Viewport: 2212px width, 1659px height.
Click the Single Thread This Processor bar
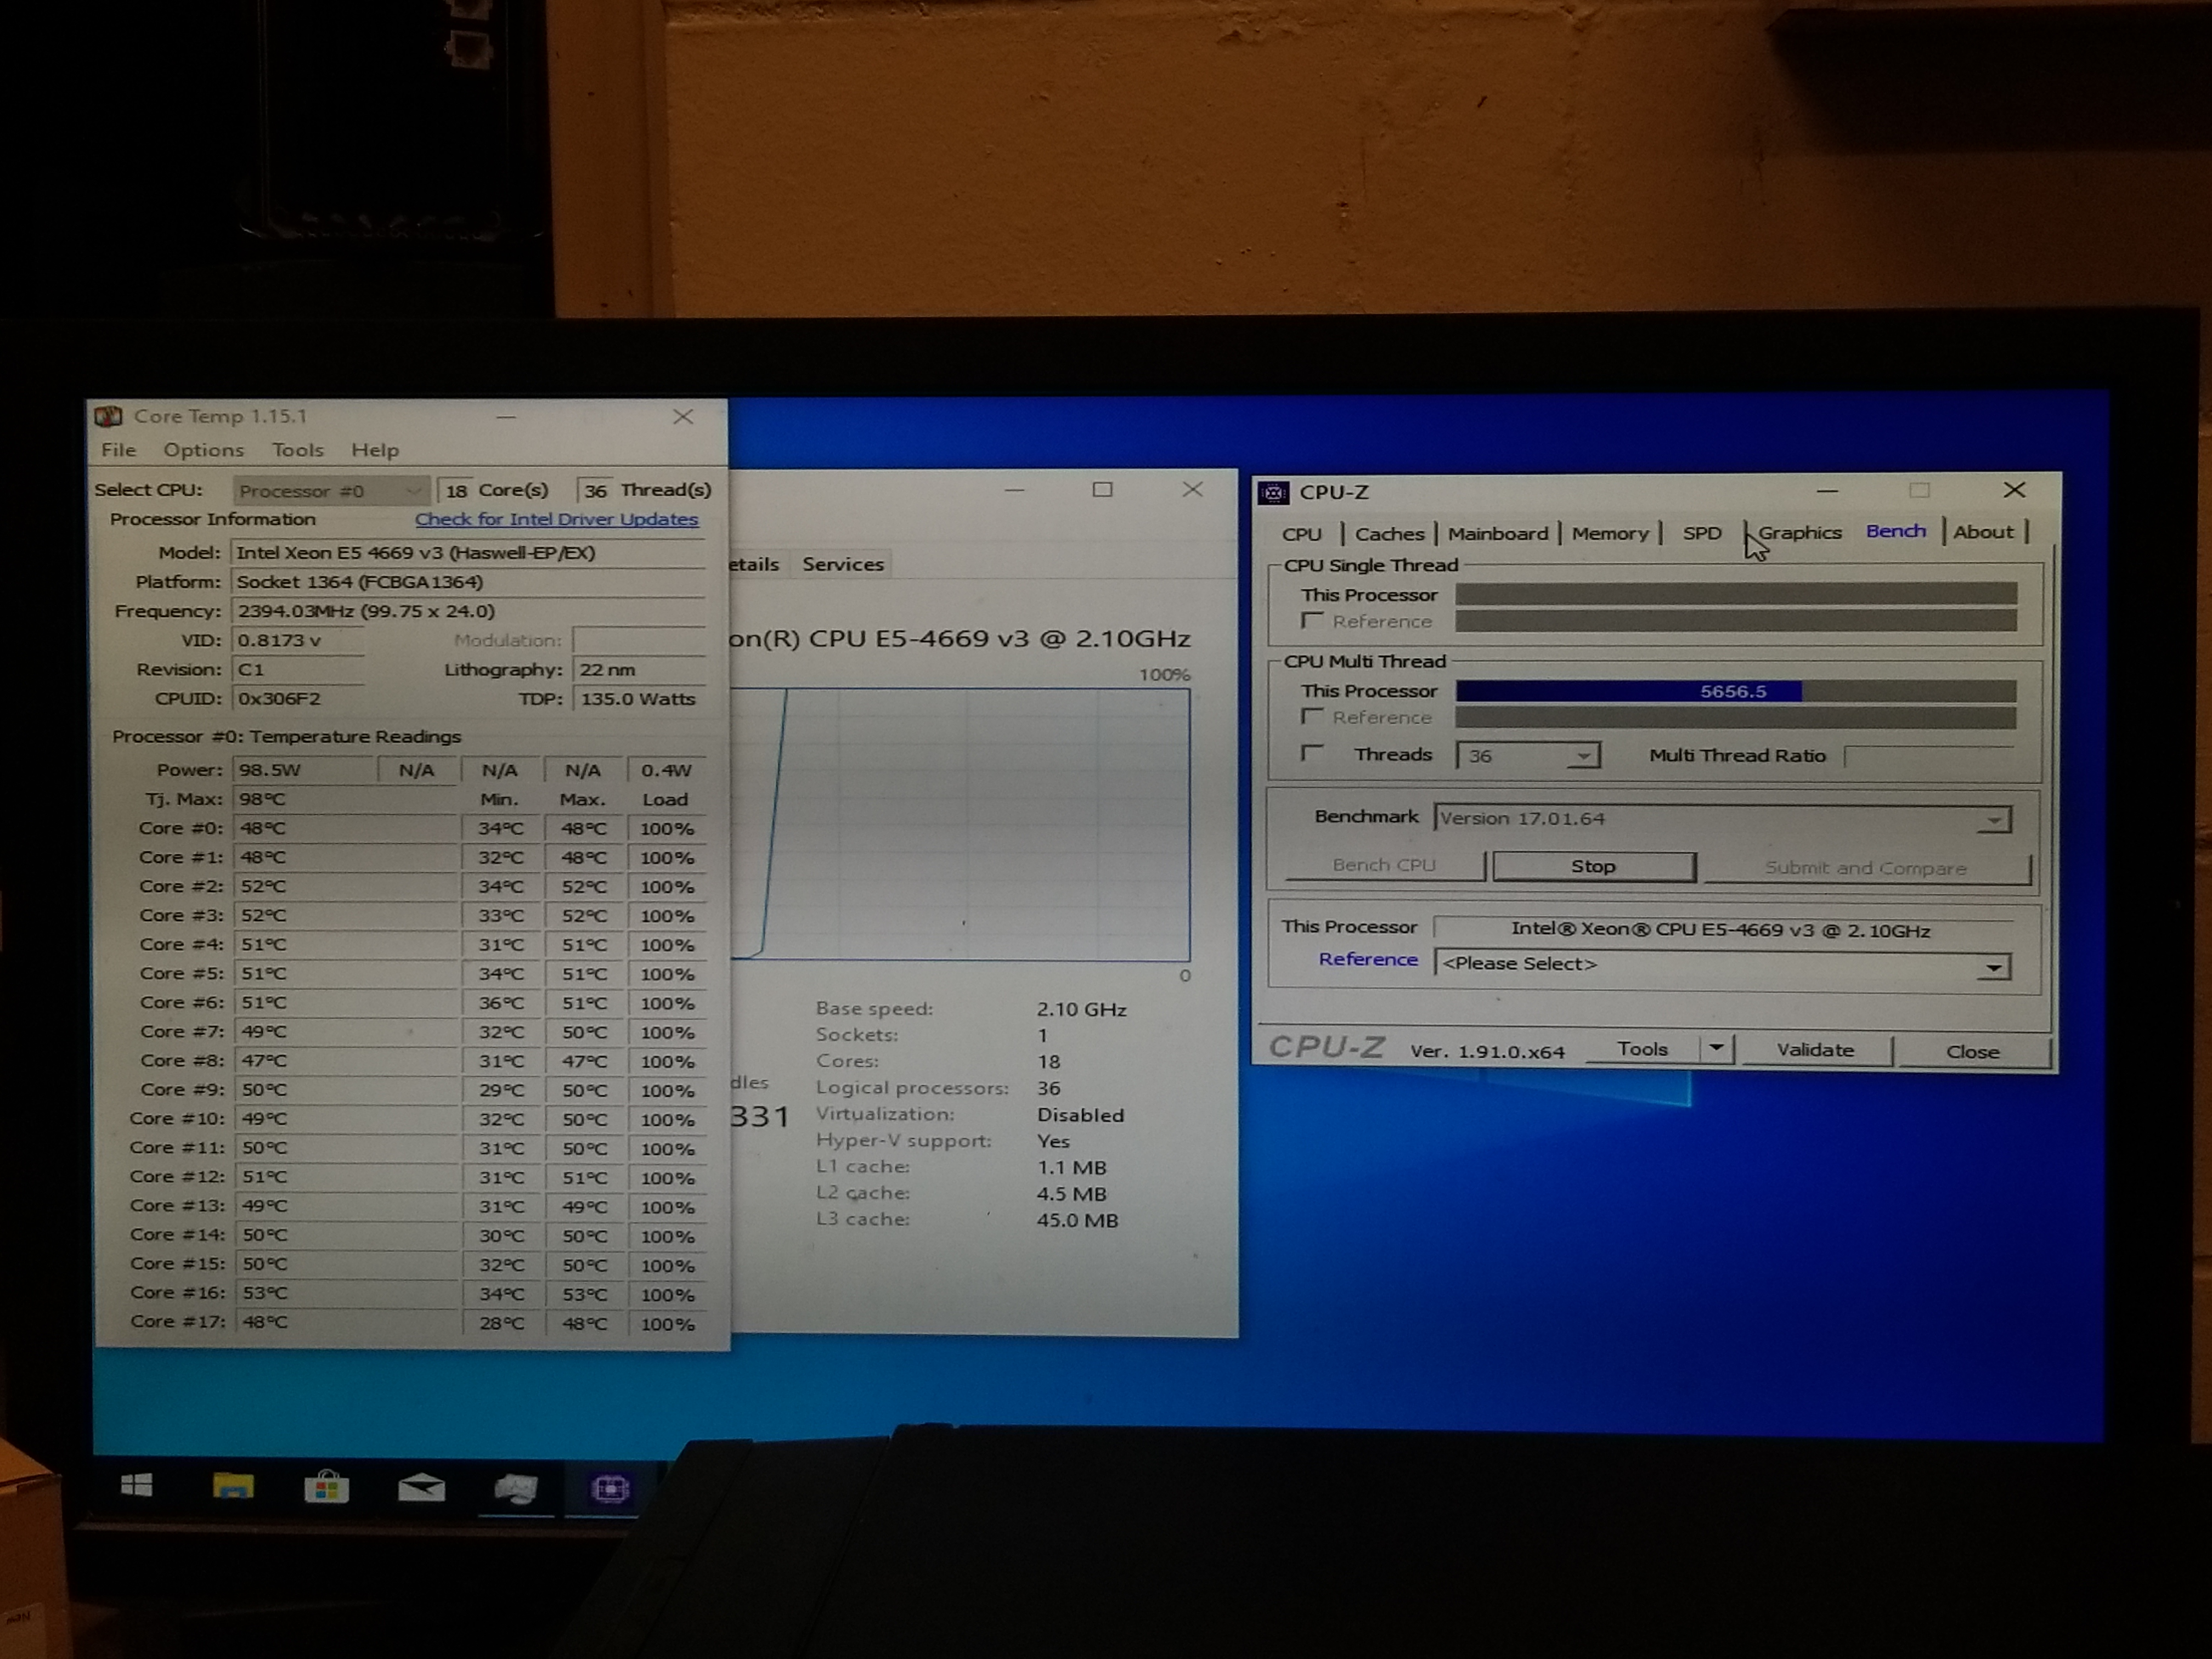pyautogui.click(x=1735, y=594)
